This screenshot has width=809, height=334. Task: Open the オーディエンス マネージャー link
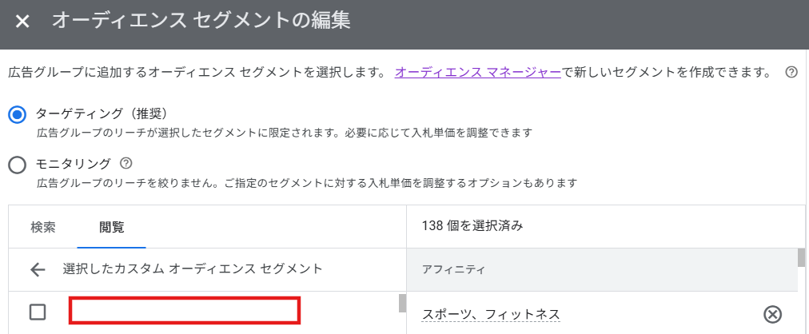tap(477, 72)
